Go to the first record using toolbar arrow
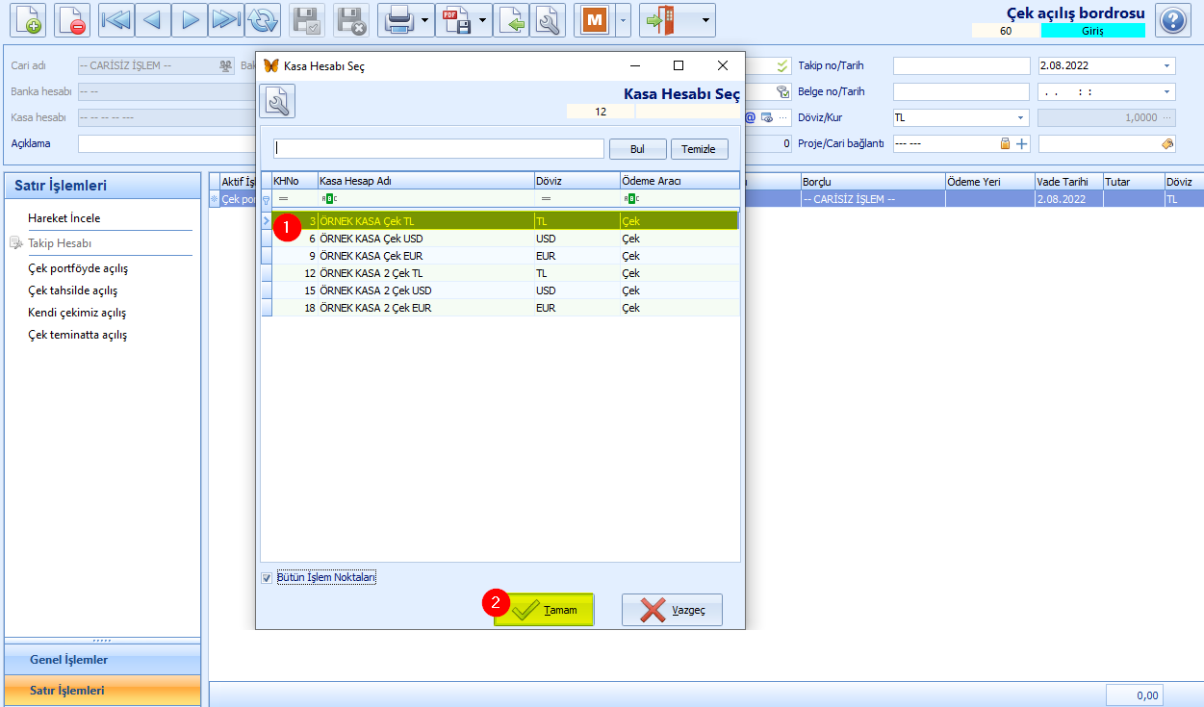Screen dimensions: 1204x707 coord(115,20)
